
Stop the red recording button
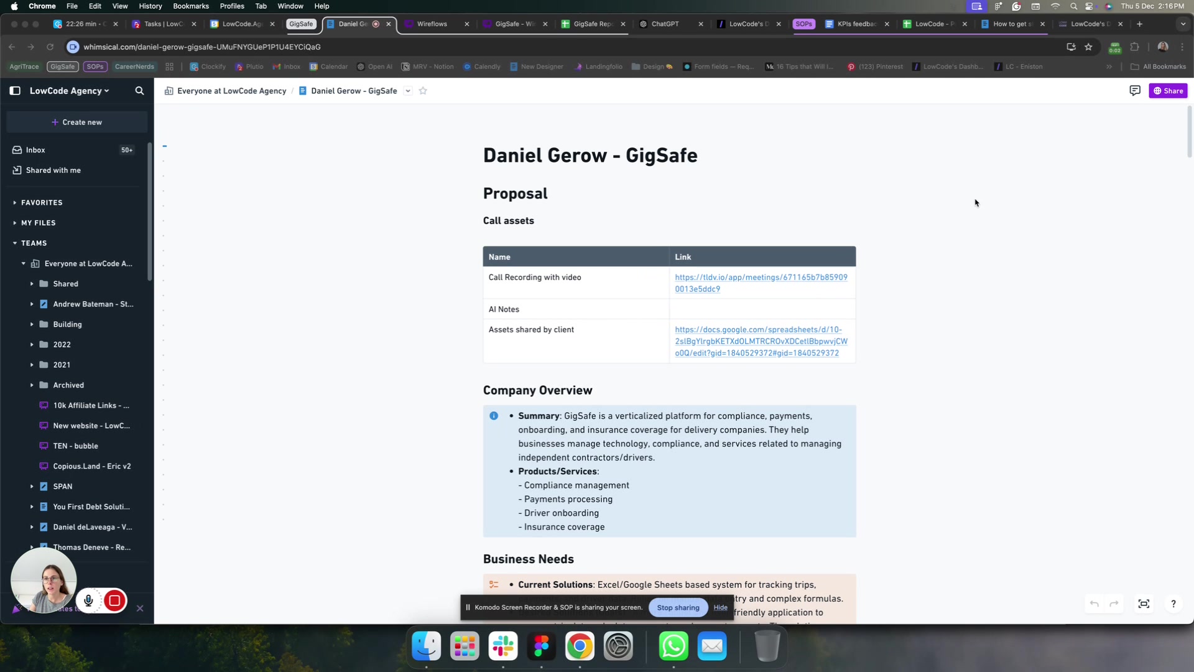tap(114, 600)
